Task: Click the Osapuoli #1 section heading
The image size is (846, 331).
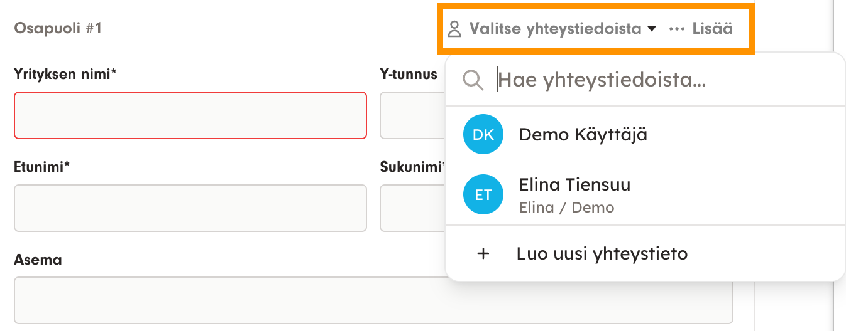Action: point(58,28)
